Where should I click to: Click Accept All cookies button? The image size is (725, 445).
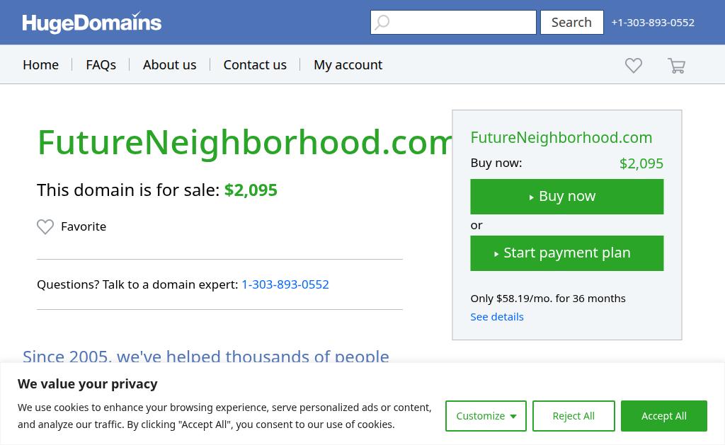coord(664,416)
